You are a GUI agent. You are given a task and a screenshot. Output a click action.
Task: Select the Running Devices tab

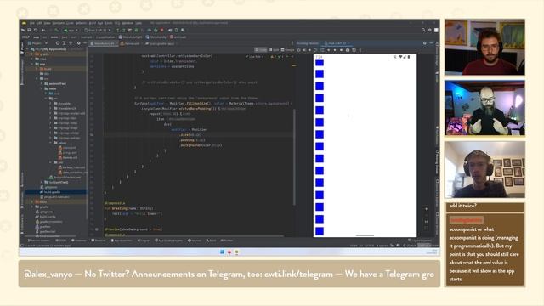(308, 43)
